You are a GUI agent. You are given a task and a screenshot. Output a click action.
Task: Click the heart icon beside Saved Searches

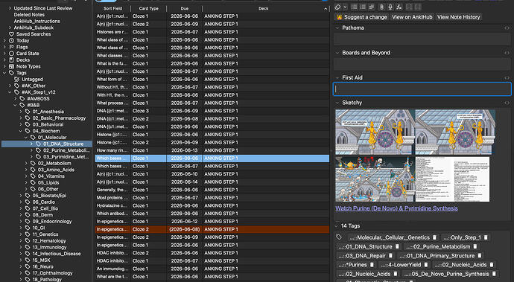point(11,34)
